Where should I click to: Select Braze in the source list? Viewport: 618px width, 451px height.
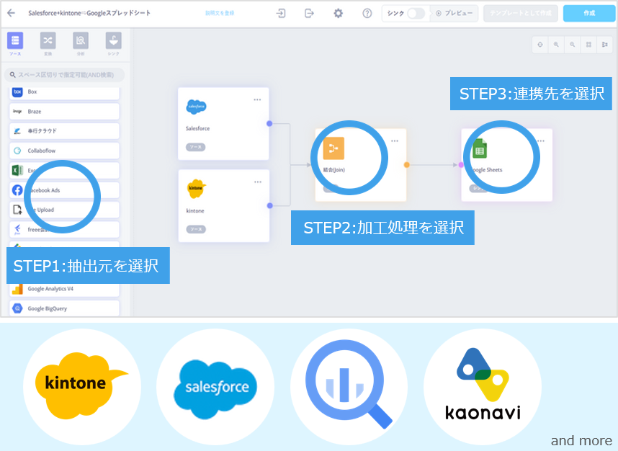tap(64, 111)
